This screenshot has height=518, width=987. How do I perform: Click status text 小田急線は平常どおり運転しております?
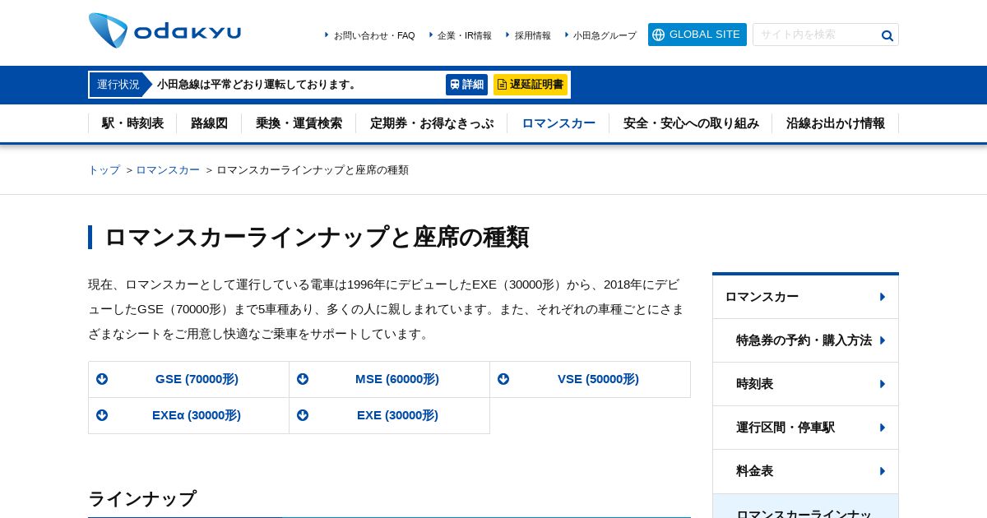tap(257, 85)
